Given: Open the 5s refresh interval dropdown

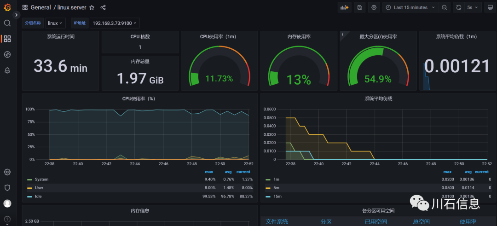Looking at the screenshot, I should tap(473, 8).
